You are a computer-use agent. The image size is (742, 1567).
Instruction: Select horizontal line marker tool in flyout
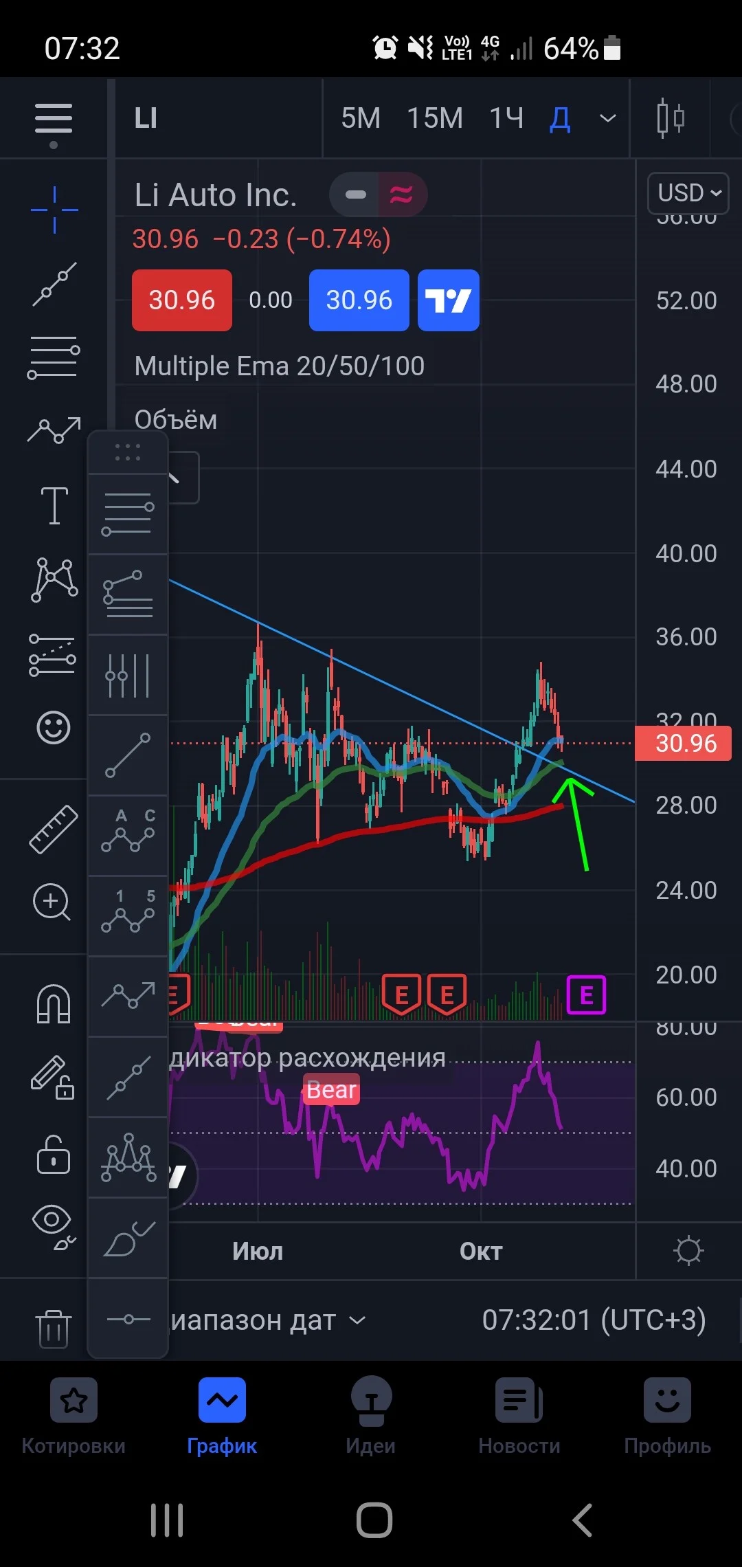coord(128,1319)
